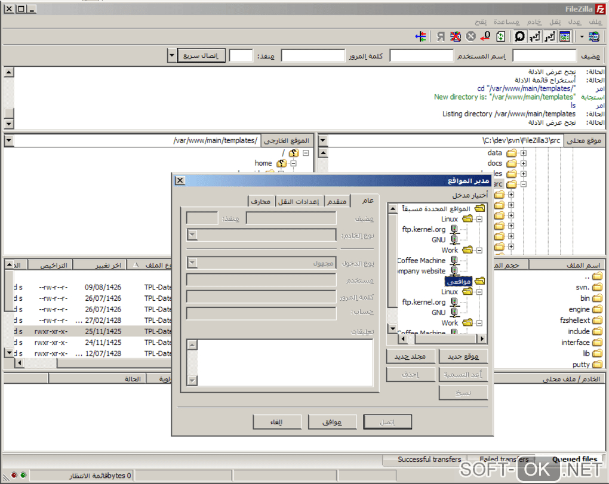Open the ملف menu
This screenshot has width=609, height=484.
point(595,22)
